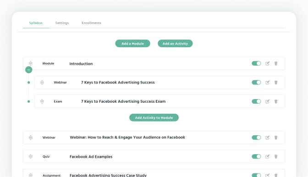308x177 pixels.
Task: Select the Introduction module title
Action: 81,64
